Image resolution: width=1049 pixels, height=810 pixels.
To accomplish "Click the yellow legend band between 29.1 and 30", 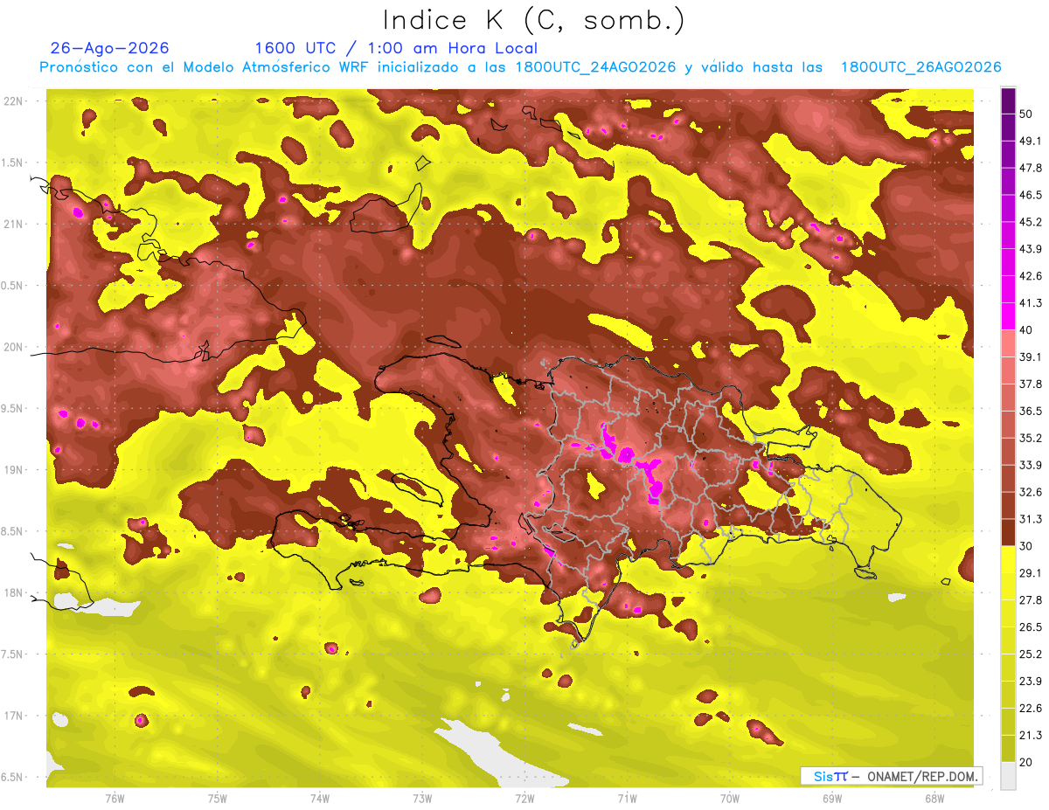I will (1008, 558).
